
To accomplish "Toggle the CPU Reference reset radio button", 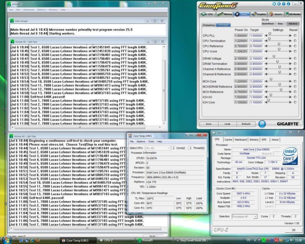I will point(295,46).
